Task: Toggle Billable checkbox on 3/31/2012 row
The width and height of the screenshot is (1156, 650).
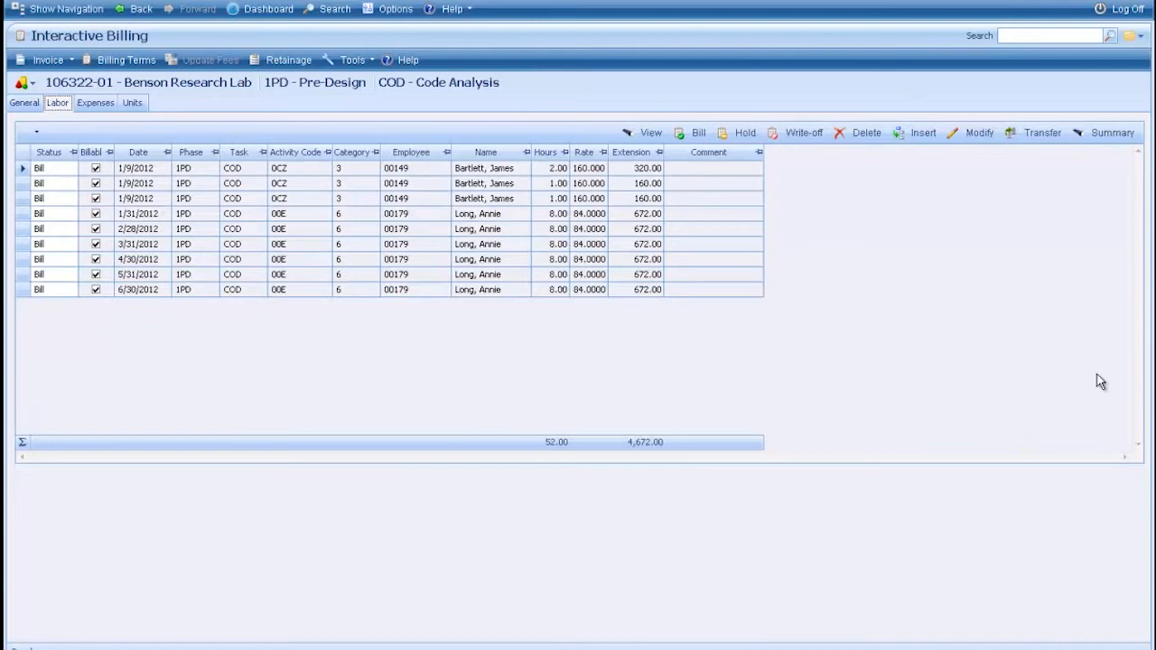Action: tap(96, 244)
